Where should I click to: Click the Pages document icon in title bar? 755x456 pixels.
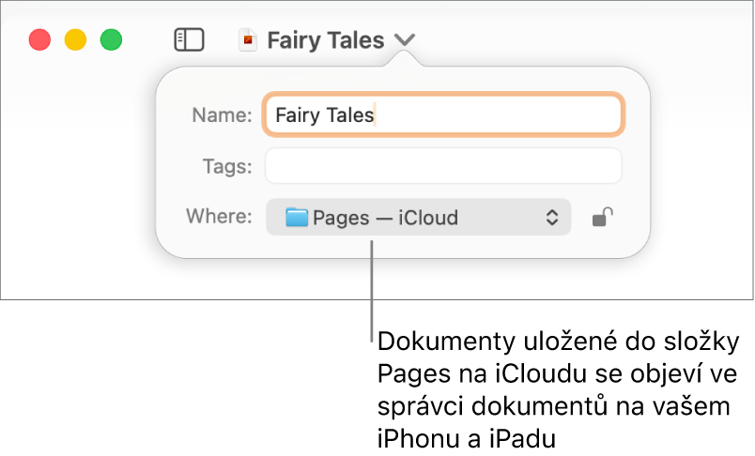click(248, 40)
